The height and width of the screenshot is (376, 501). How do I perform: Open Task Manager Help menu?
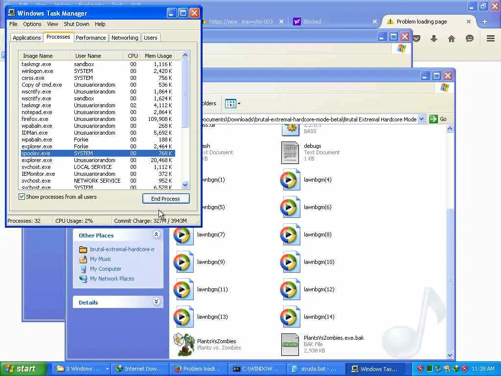[100, 24]
